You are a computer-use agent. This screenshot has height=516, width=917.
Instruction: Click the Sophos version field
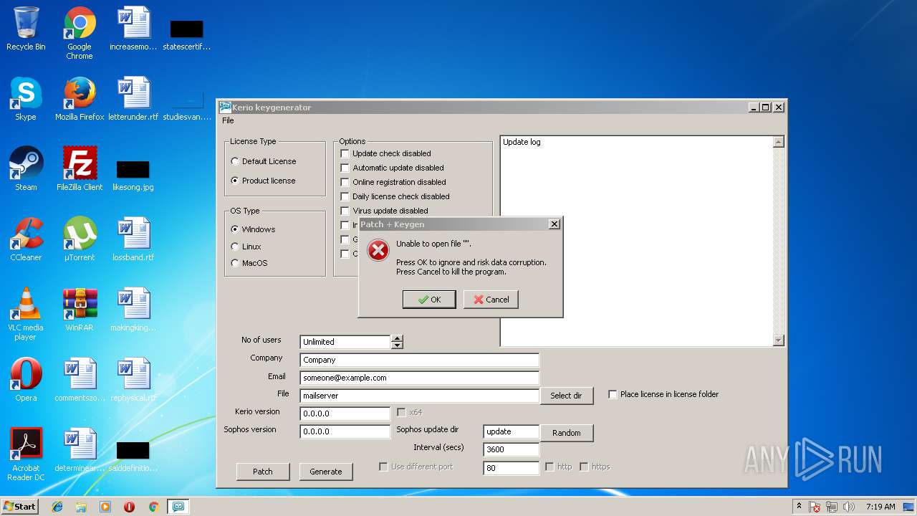[x=345, y=431]
